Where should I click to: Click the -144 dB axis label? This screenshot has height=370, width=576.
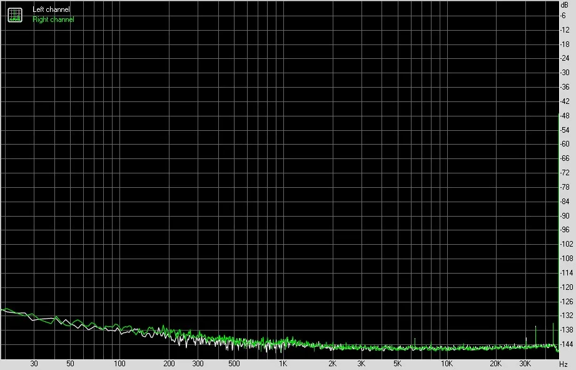coord(566,344)
